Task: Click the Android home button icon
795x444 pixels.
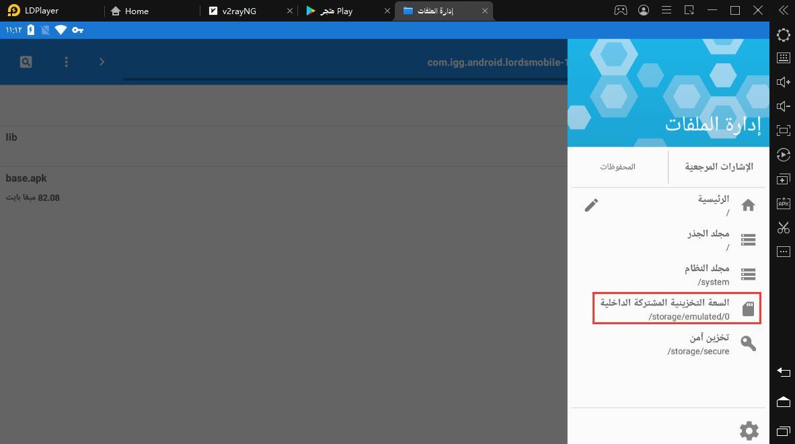Action: click(784, 402)
